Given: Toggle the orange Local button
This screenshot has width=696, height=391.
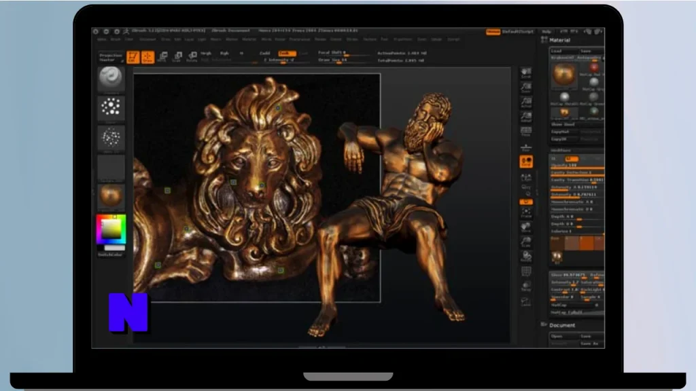Looking at the screenshot, I should pyautogui.click(x=526, y=162).
